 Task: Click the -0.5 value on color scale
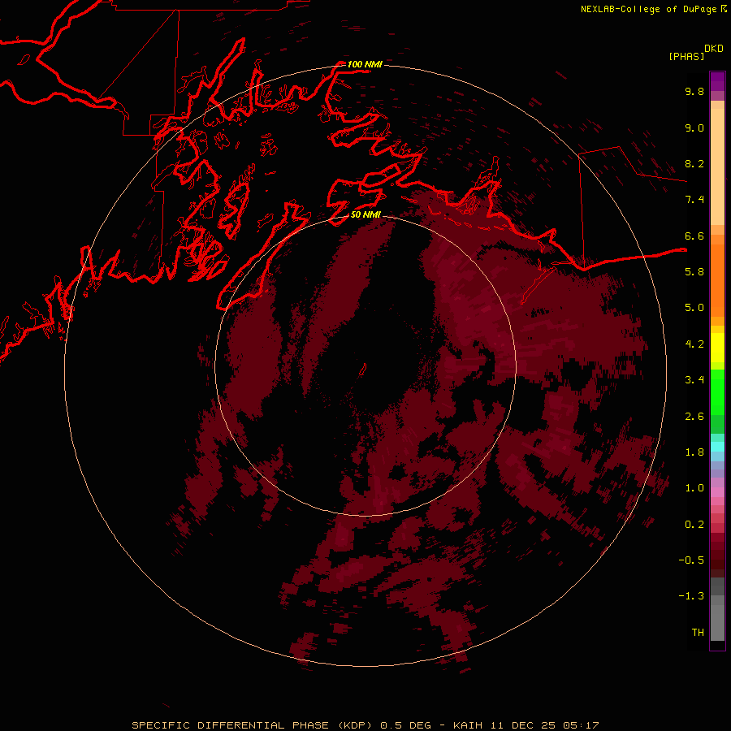tap(691, 560)
